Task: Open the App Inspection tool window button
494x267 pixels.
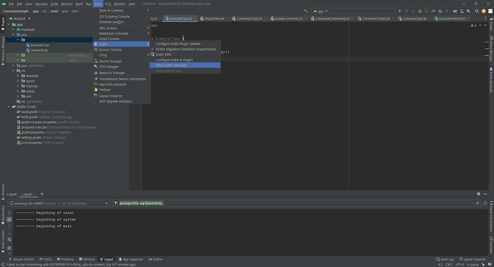Action: click(130, 259)
